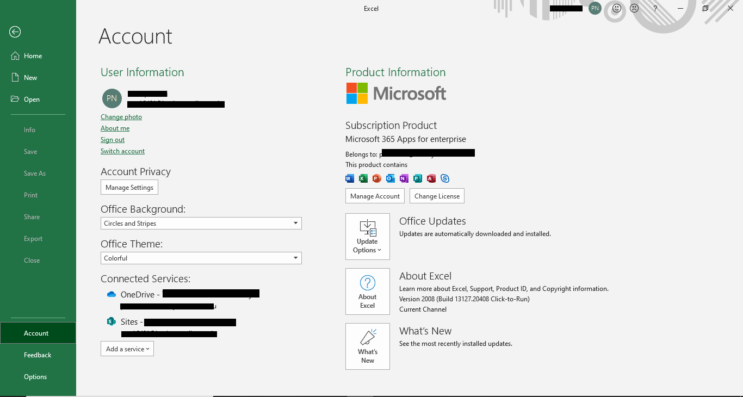
Task: Select the Access app icon
Action: (431, 178)
